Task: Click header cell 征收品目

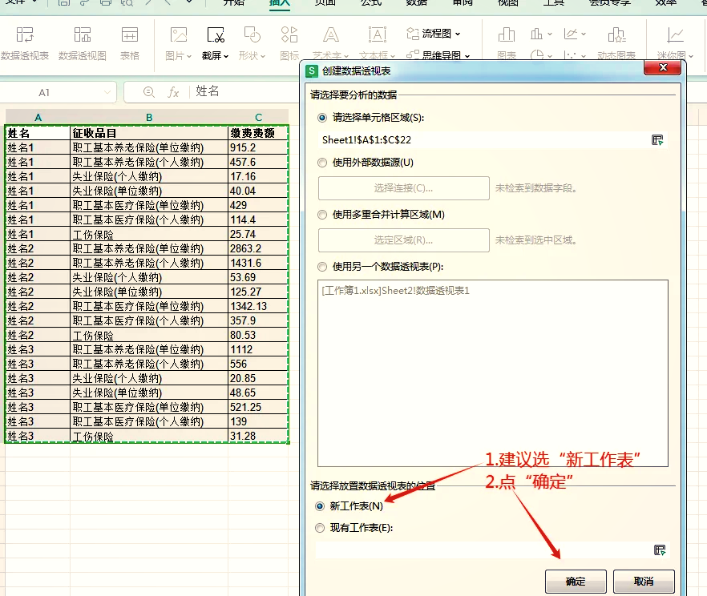Action: tap(149, 133)
